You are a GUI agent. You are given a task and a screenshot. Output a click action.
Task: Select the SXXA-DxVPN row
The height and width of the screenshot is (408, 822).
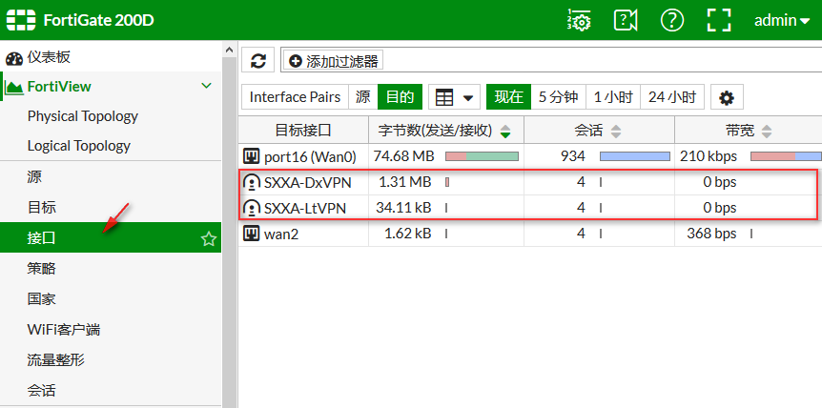pos(530,182)
